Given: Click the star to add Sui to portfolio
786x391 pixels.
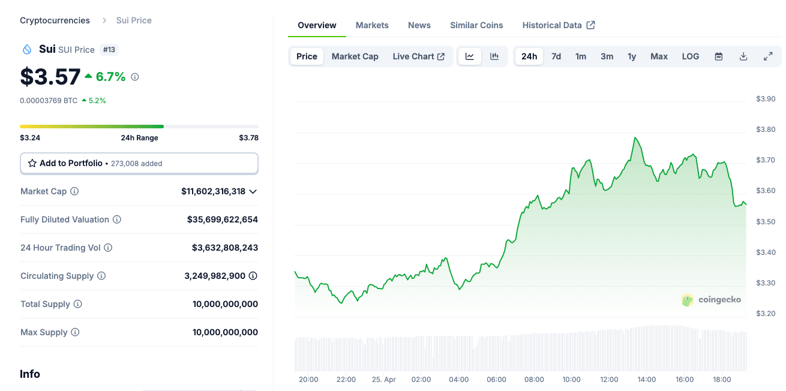Looking at the screenshot, I should 32,163.
